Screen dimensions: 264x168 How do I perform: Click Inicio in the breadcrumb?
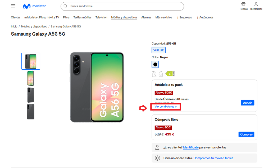14,27
